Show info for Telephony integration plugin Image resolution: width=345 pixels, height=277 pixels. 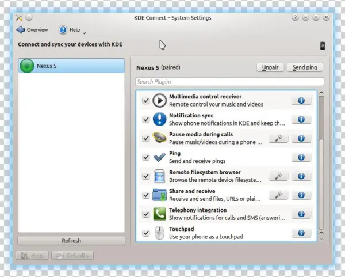tap(301, 214)
